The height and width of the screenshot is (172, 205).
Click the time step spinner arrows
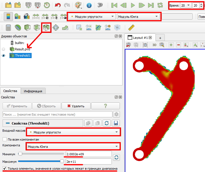click(201, 5)
